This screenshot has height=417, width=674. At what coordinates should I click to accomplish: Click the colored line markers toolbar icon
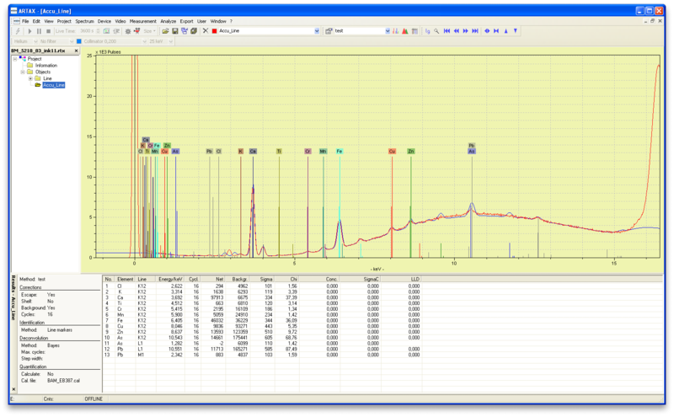pyautogui.click(x=395, y=31)
